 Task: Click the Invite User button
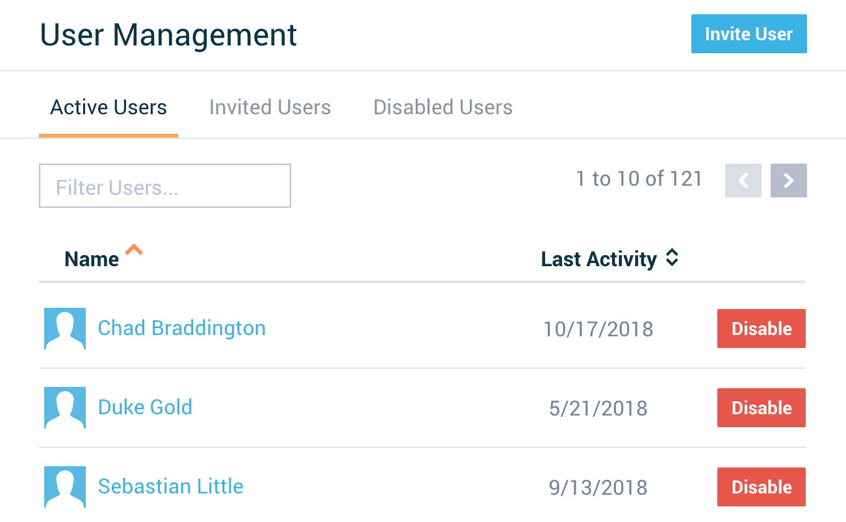pos(749,34)
